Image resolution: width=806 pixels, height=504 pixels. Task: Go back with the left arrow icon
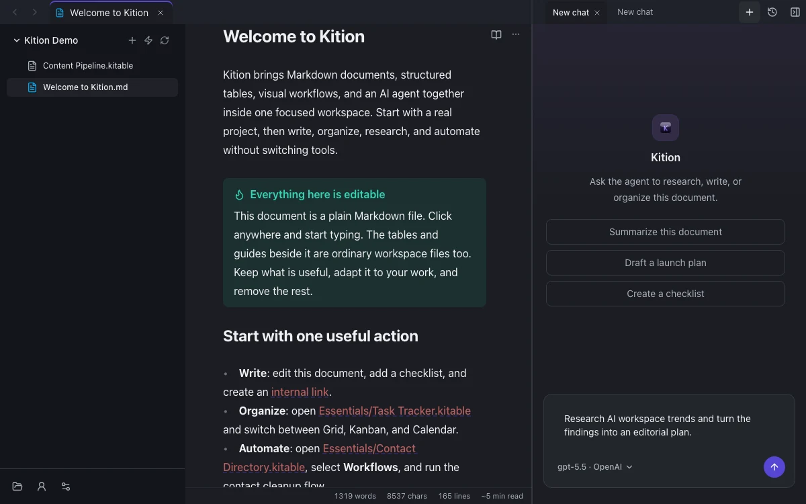pos(15,12)
